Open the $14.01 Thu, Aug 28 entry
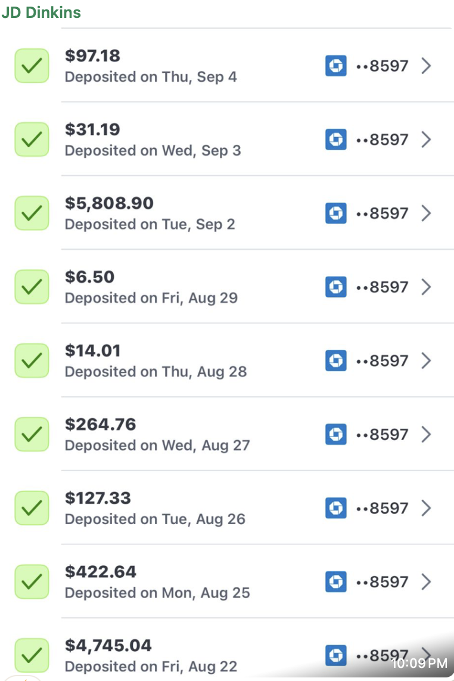The height and width of the screenshot is (681, 454). [257, 361]
